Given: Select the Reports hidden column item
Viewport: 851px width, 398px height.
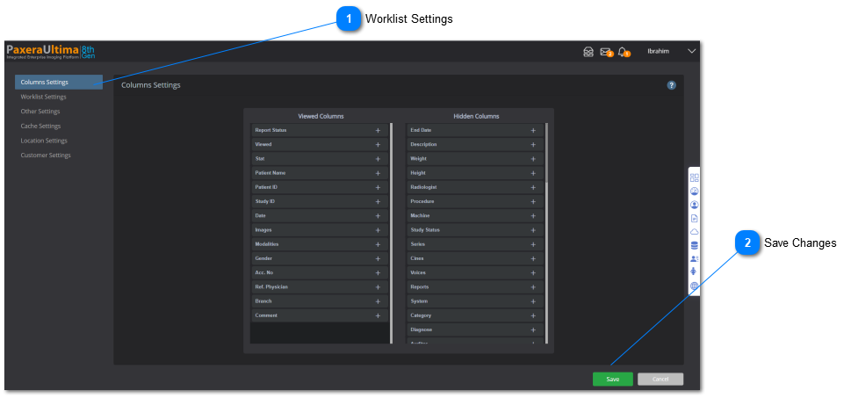Looking at the screenshot, I should (x=475, y=286).
